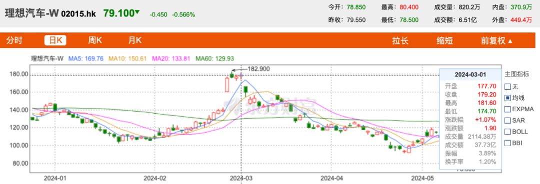Click the 120.00 price axis label

pos(19,128)
